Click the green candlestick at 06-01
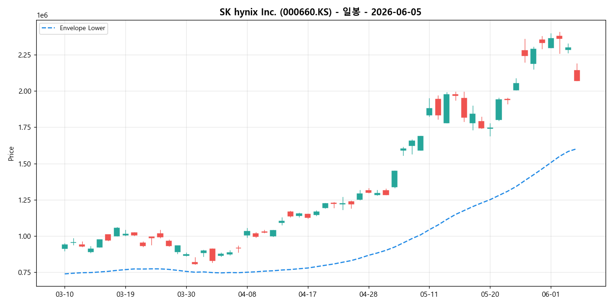613x306 pixels. point(551,43)
